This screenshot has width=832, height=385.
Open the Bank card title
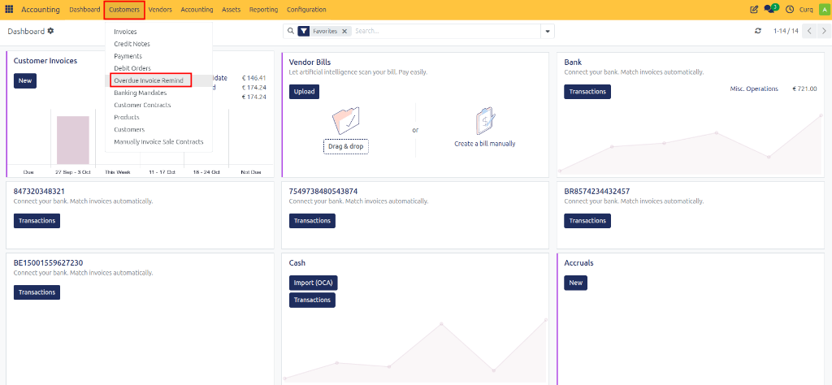[573, 62]
